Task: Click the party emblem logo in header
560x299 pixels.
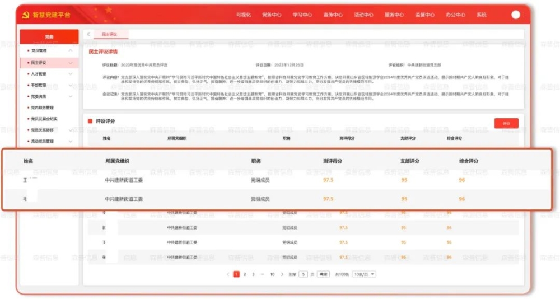Action: tap(25, 15)
